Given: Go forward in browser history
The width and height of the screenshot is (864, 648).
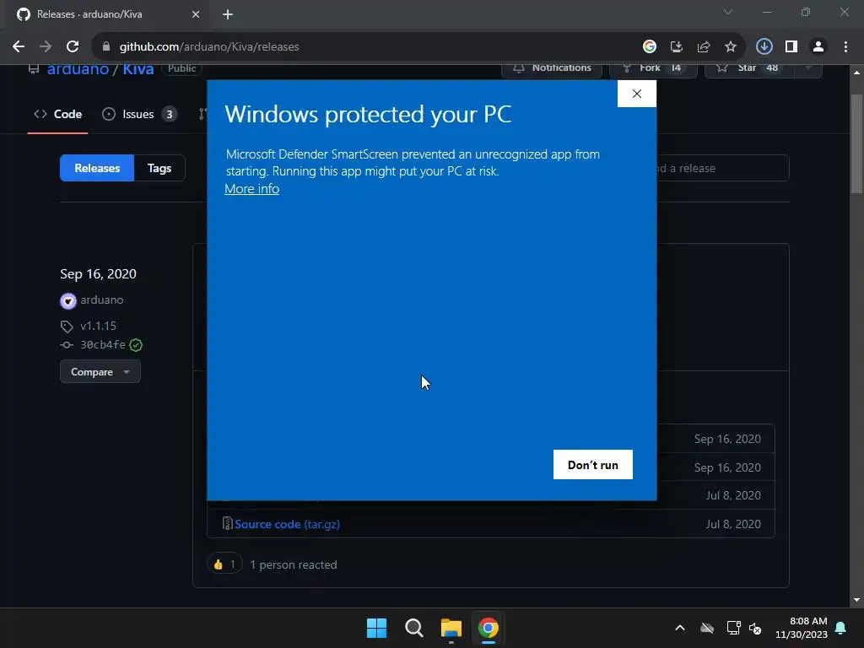Looking at the screenshot, I should tap(46, 47).
